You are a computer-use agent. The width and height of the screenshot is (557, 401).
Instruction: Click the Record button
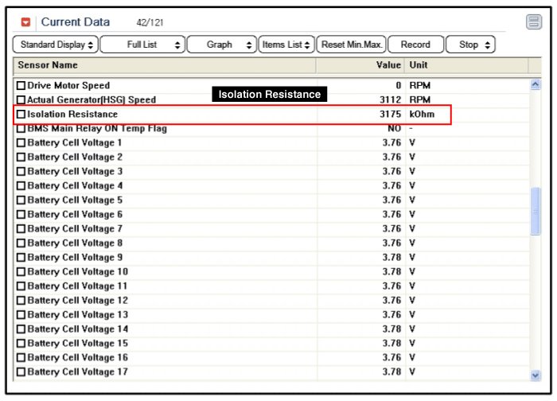pos(415,45)
